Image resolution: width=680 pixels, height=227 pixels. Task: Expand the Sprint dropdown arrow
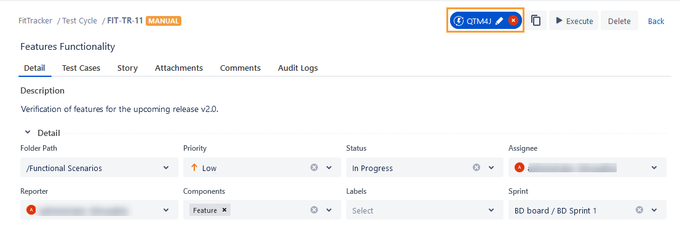click(x=654, y=210)
